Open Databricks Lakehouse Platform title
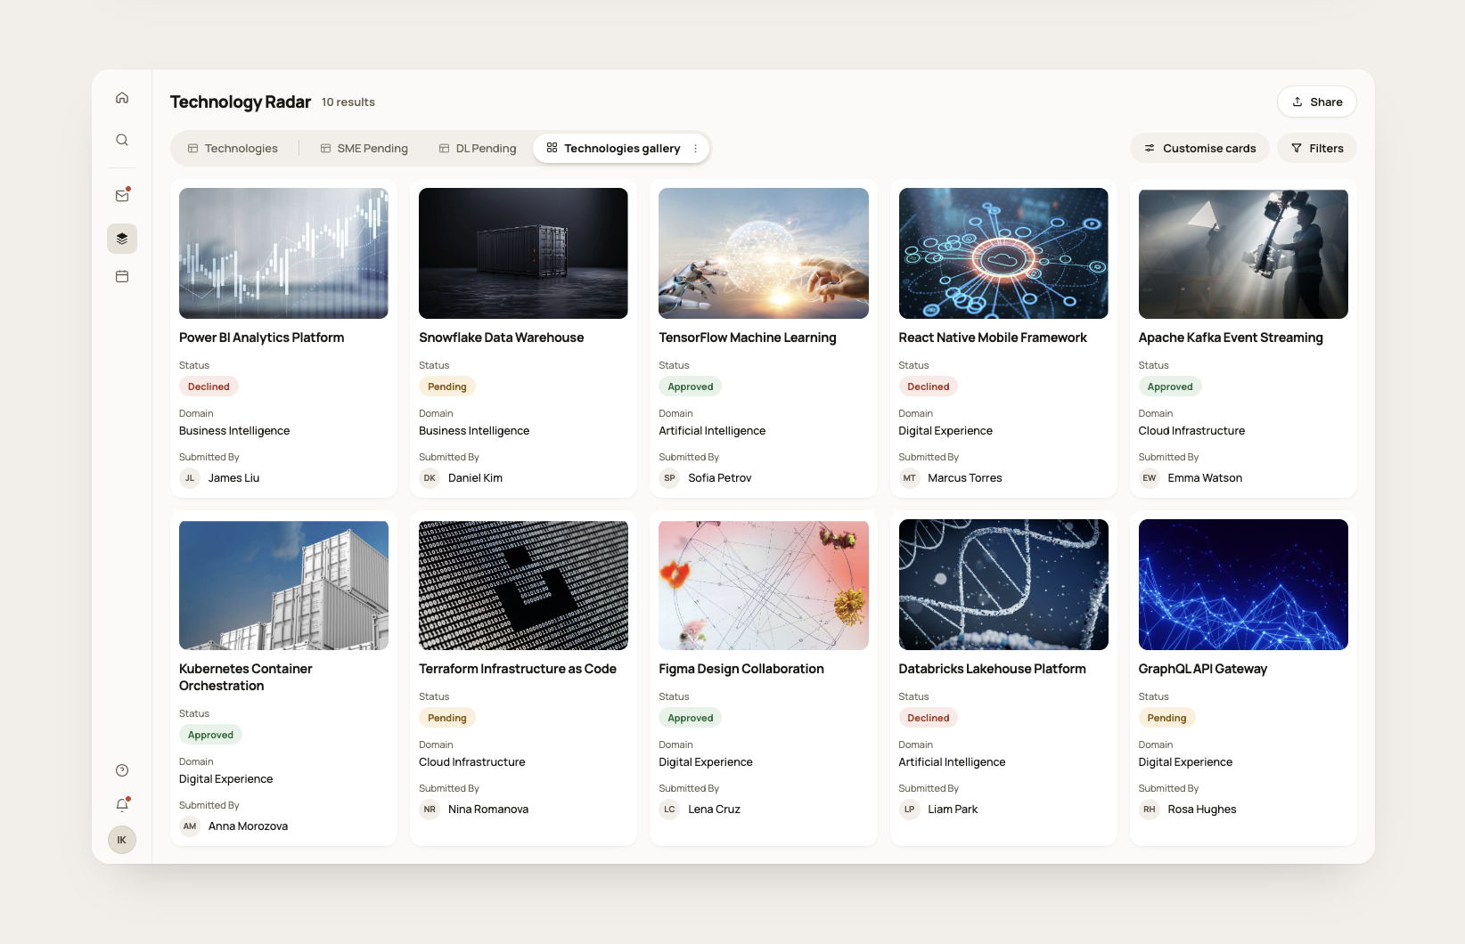This screenshot has height=944, width=1465. (x=992, y=669)
